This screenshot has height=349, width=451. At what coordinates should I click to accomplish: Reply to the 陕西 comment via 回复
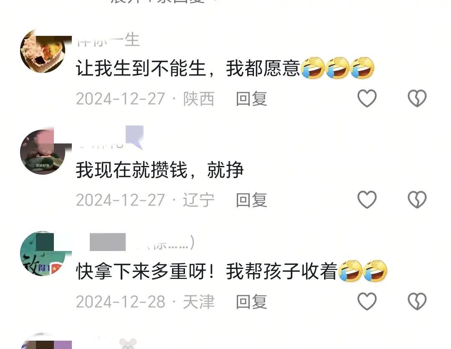(x=251, y=99)
